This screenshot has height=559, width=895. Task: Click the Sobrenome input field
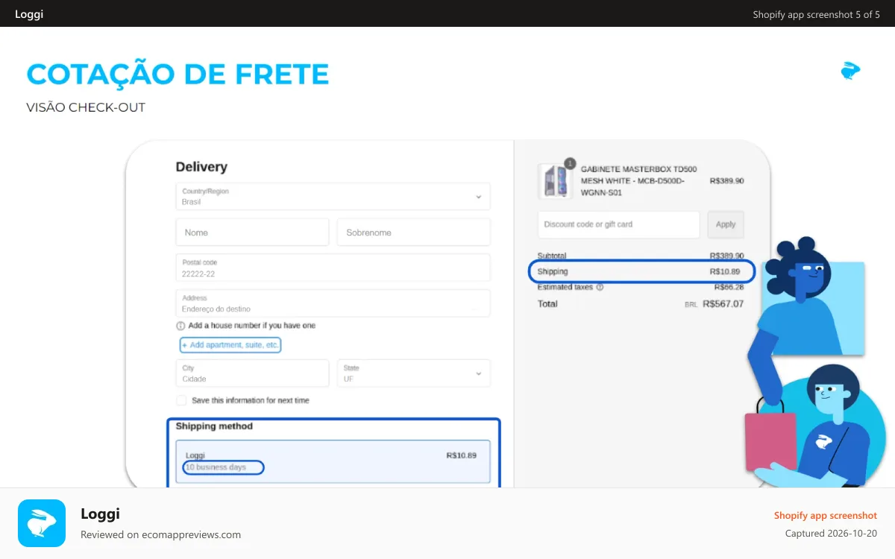(413, 233)
